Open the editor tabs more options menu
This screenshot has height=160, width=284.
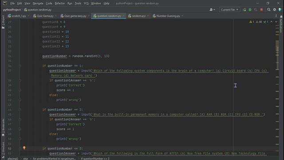[x=276, y=16]
